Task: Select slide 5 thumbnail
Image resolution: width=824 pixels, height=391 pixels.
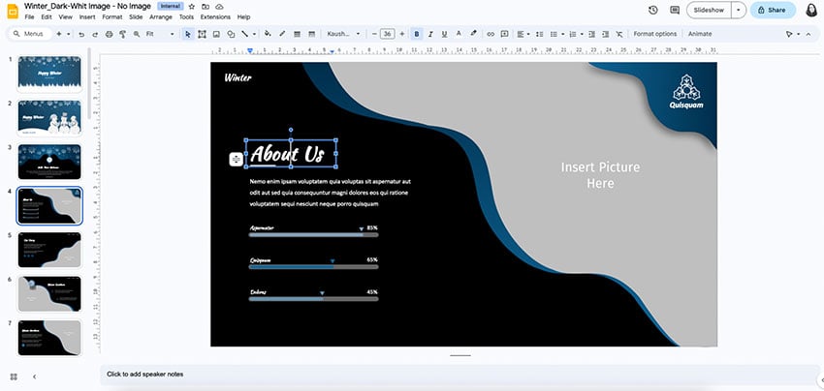Action: coord(49,250)
